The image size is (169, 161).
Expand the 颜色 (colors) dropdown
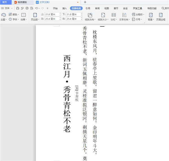point(14,14)
